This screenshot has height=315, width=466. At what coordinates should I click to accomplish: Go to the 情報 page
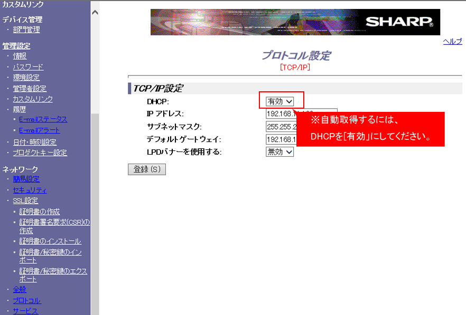click(x=20, y=56)
